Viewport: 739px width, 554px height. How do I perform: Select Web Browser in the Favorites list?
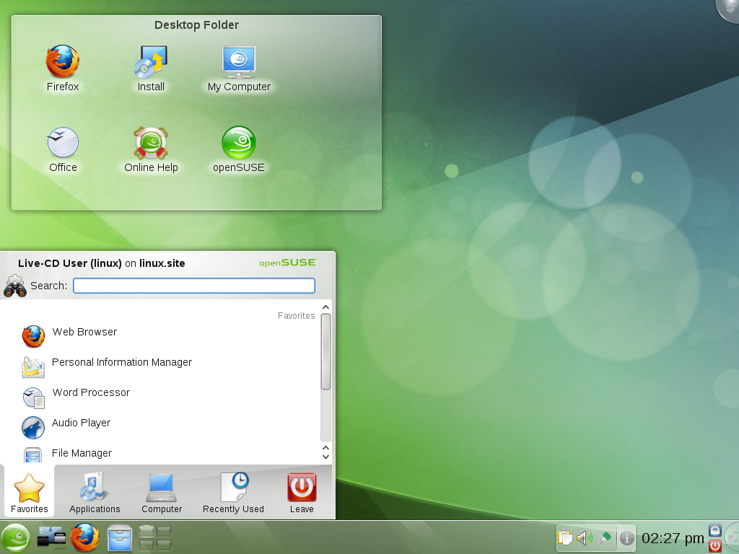(84, 332)
